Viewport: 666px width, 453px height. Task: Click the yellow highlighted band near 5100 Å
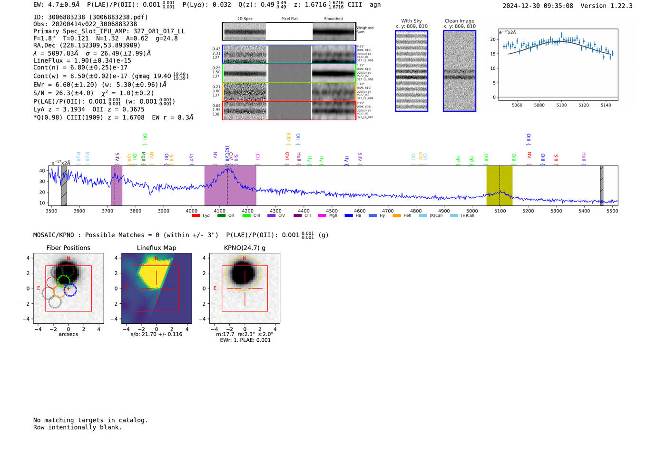(499, 186)
